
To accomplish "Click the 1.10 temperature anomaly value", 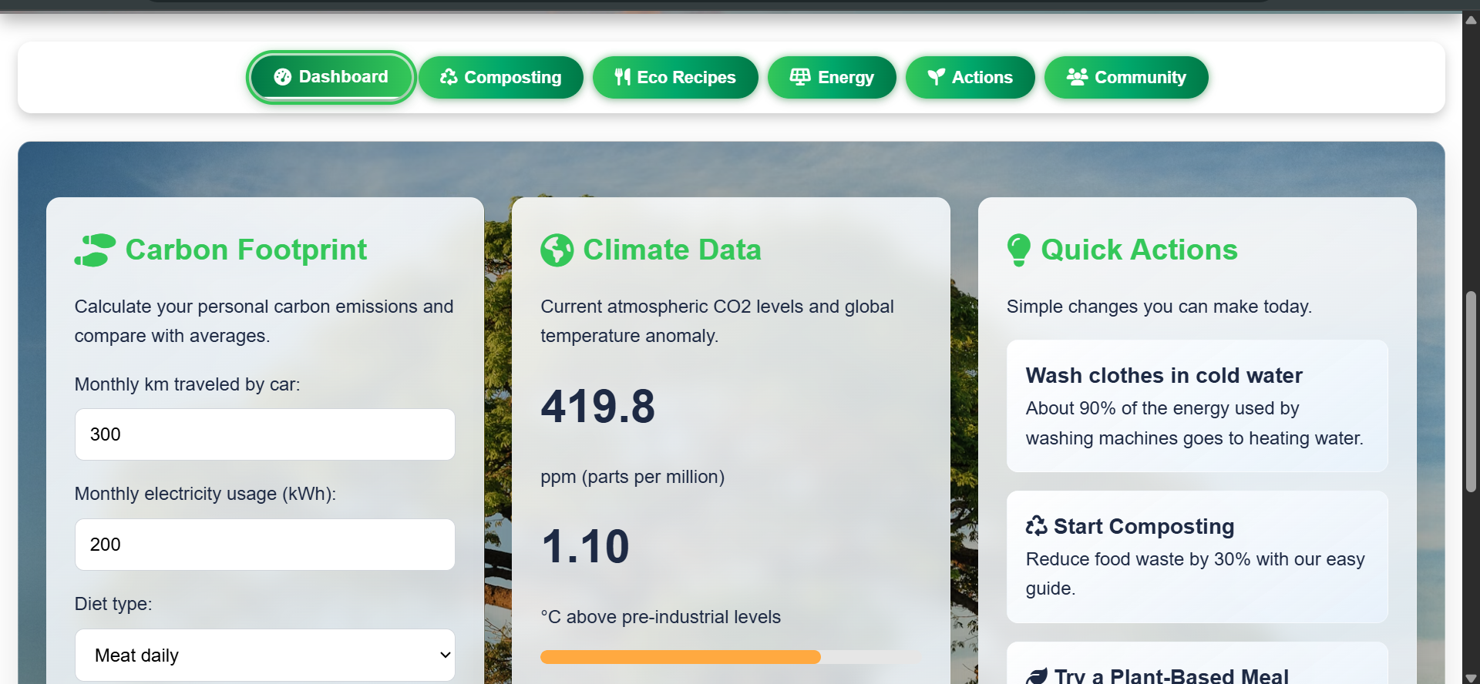I will (585, 547).
